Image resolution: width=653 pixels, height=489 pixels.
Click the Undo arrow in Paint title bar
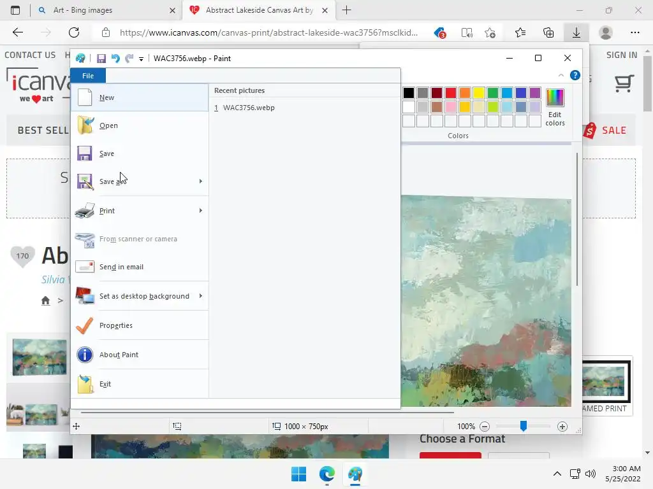(x=115, y=59)
